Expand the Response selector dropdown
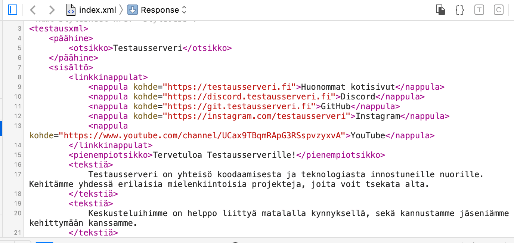Screen dimensions: 514x243 click(x=157, y=10)
